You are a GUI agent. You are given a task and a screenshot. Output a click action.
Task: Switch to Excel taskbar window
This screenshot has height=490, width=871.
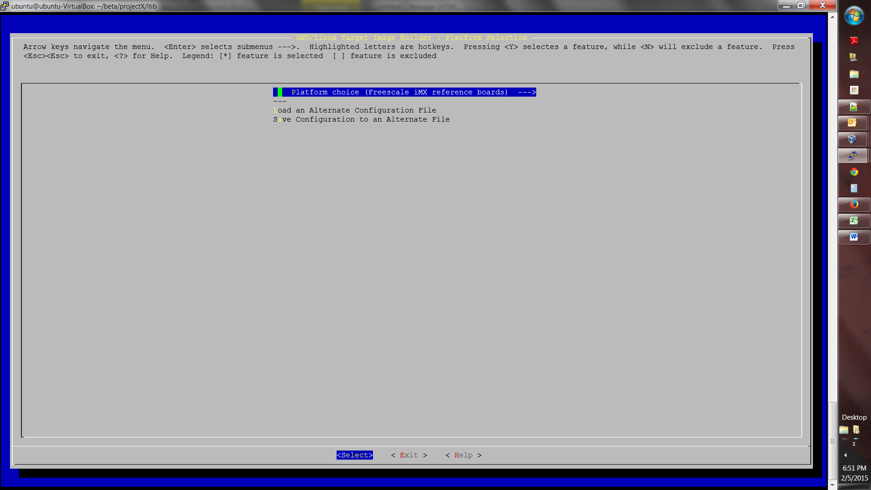[854, 221]
